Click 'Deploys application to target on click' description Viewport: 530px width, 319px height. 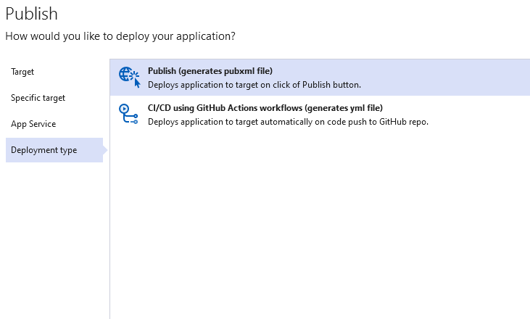tap(254, 85)
